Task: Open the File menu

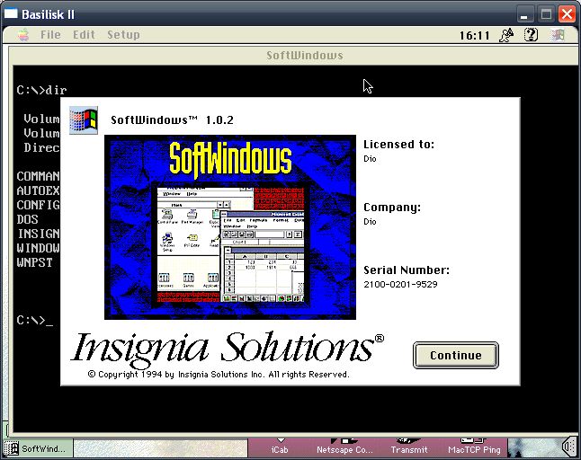Action: click(x=50, y=35)
